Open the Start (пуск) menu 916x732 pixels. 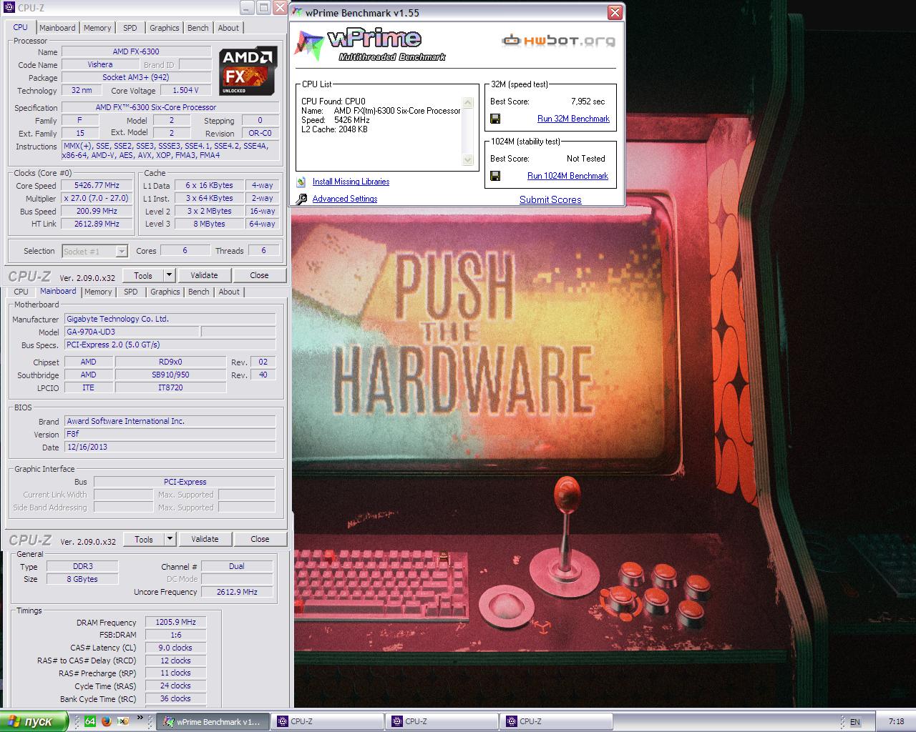34,721
